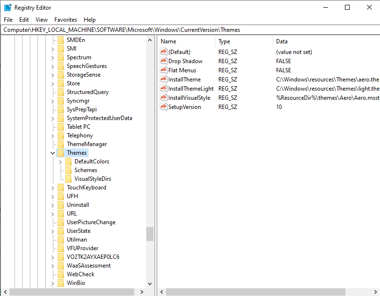The width and height of the screenshot is (380, 296).
Task: Click the DefaultColors folder icon
Action: click(x=69, y=161)
